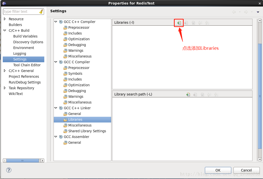Click the vertical scrollbar down arrow

pos(260,159)
